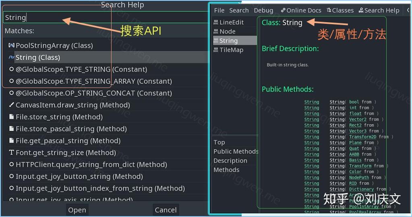
Task: Click the LineEdit doc icon in history list
Action: pos(216,22)
